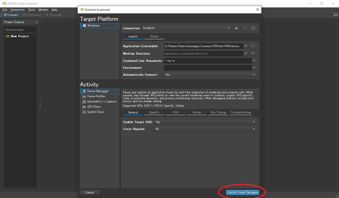Close the Project Explorer panel
This screenshot has height=198, width=339.
pos(36,22)
